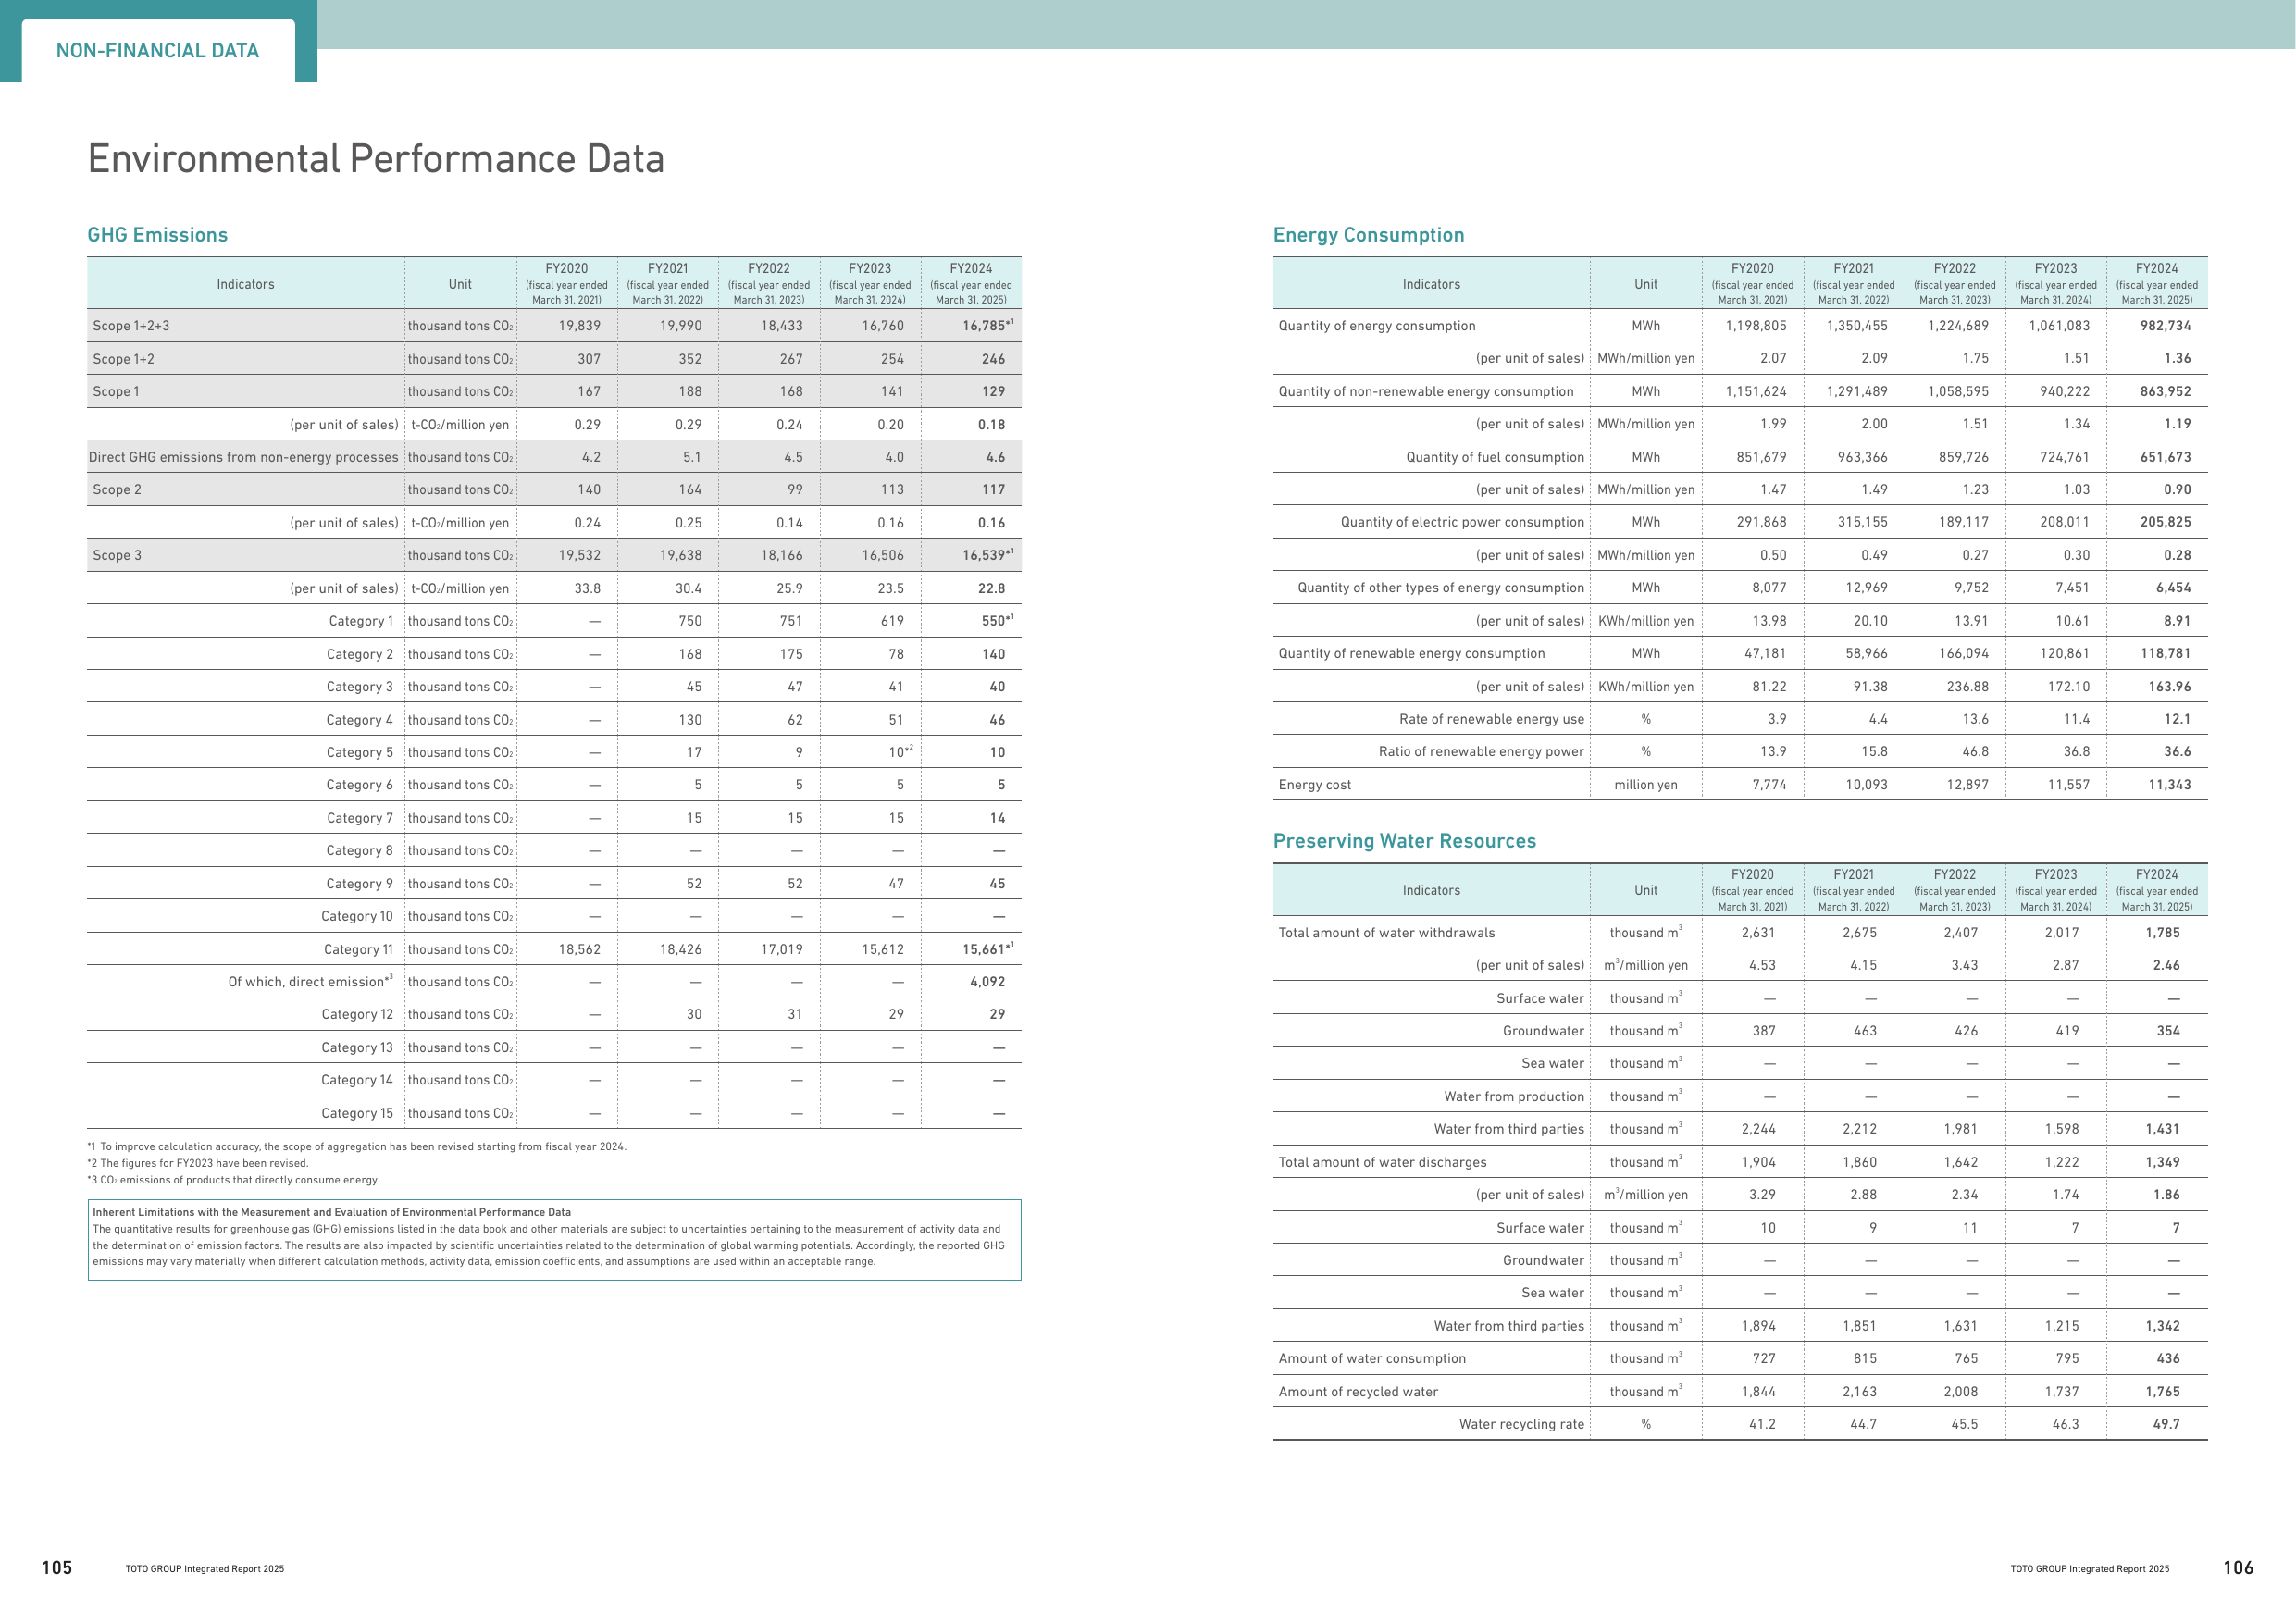This screenshot has height=1623, width=2296.
Task: Click Direct GHG emissions from non-energy processes
Action: tap(243, 457)
